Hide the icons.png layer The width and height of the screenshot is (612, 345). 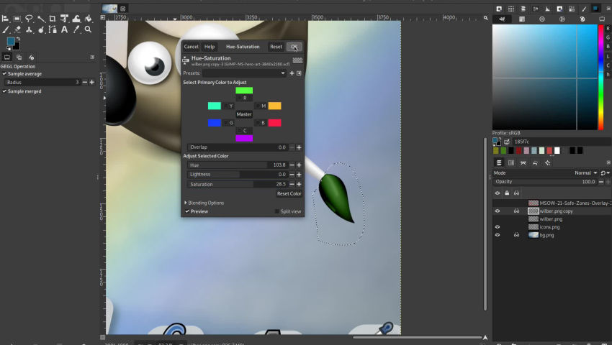pos(498,227)
